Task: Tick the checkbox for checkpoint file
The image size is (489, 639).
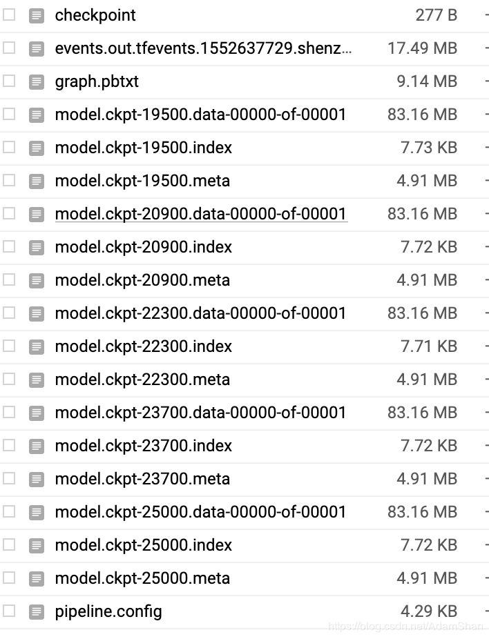Action: [9, 14]
